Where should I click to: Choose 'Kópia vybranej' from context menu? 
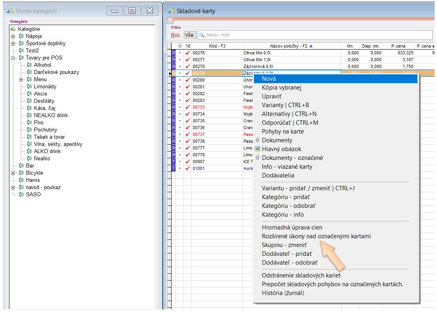click(x=281, y=88)
